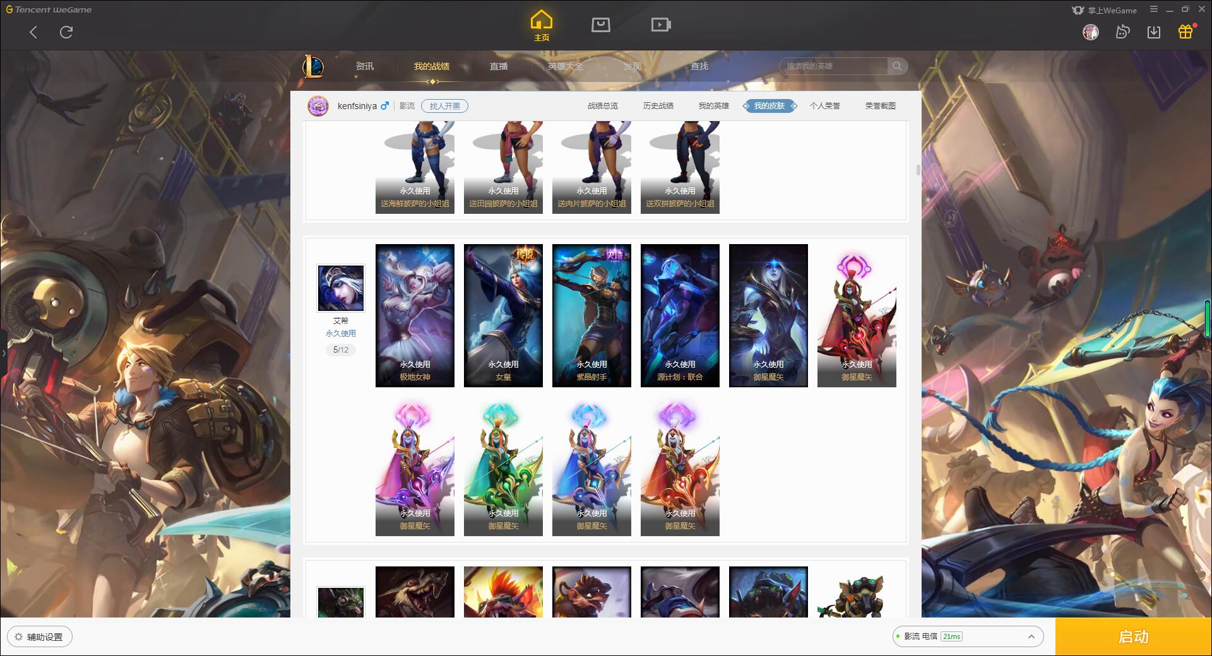Switch to 历史战绩 sub-tab
1212x656 pixels.
(x=658, y=106)
